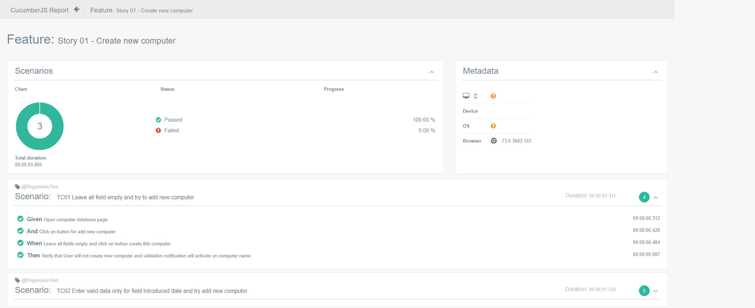Click the green step count badge 5
The height and width of the screenshot is (308, 755).
644,291
